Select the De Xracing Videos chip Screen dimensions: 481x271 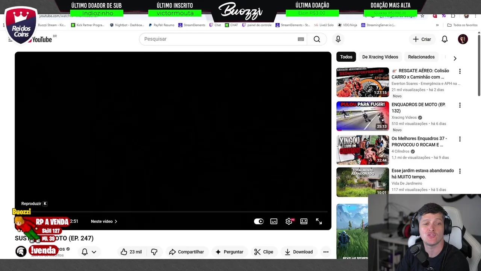tap(380, 57)
